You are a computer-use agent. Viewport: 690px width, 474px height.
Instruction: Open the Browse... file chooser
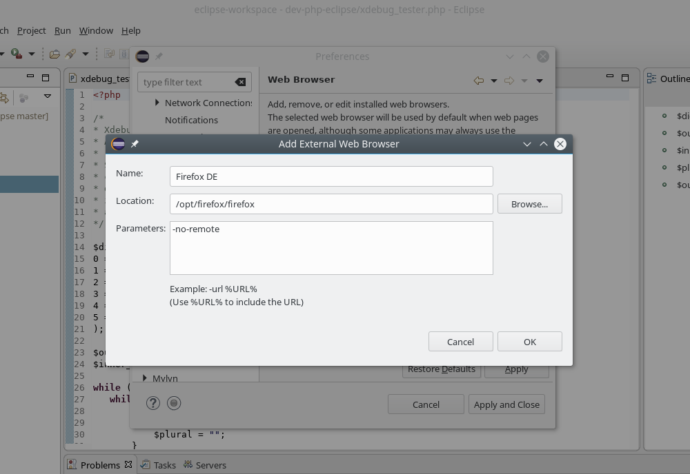tap(529, 204)
